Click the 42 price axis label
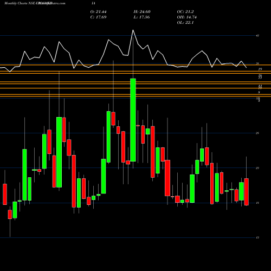This screenshot has width=271, height=271. pos(257,36)
